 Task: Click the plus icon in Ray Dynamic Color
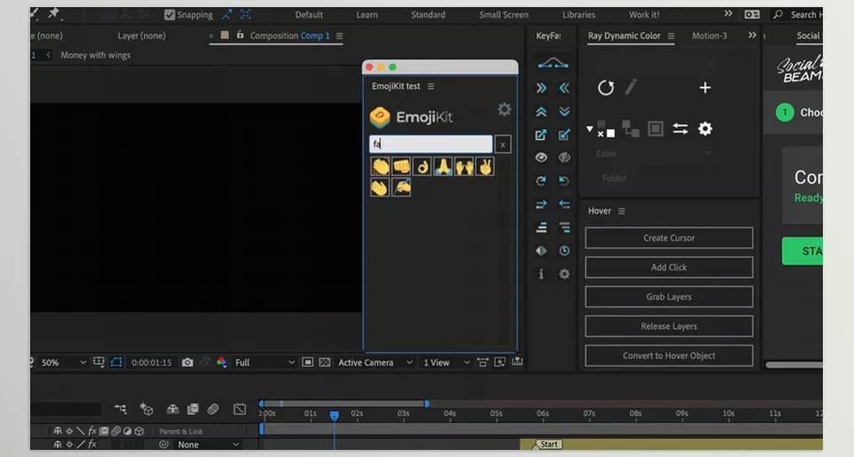[x=705, y=88]
